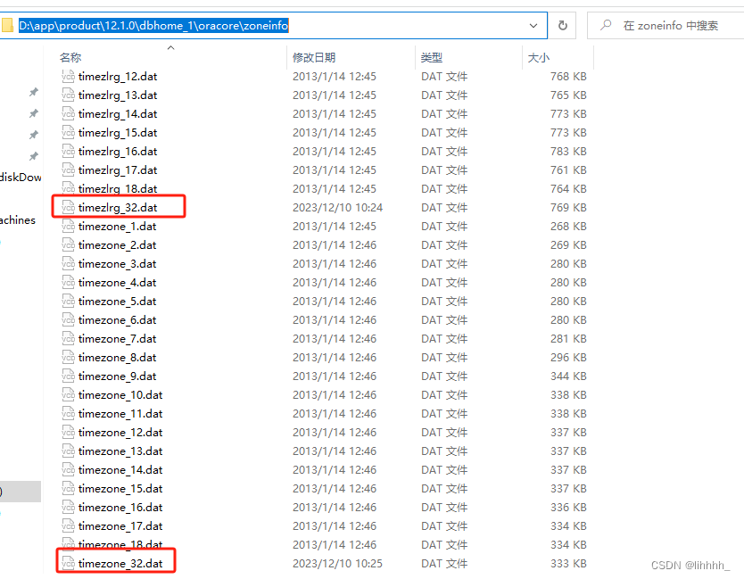Select the file name timezone_32.dat
Viewport: 744px width, 579px height.
pyautogui.click(x=120, y=563)
